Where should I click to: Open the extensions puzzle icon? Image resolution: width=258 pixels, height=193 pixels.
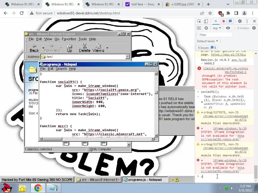coord(228,13)
